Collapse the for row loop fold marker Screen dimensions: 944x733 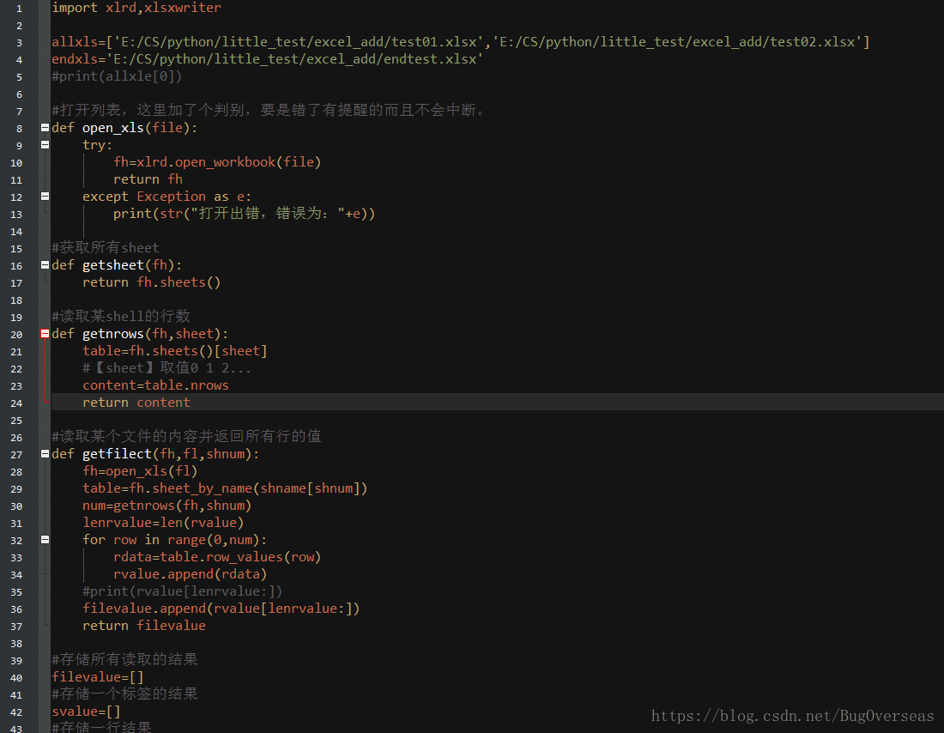45,540
